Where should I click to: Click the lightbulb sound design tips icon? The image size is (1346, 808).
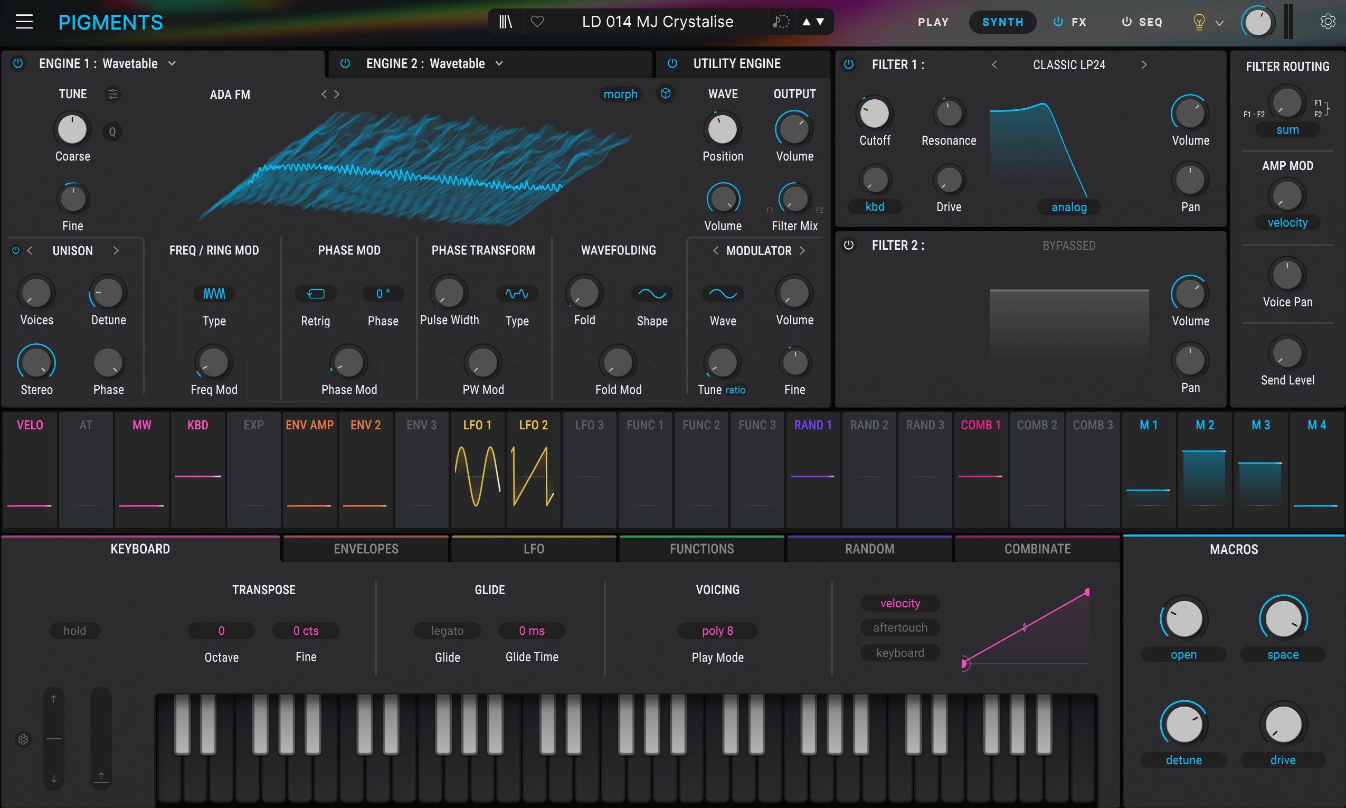pyautogui.click(x=1199, y=22)
